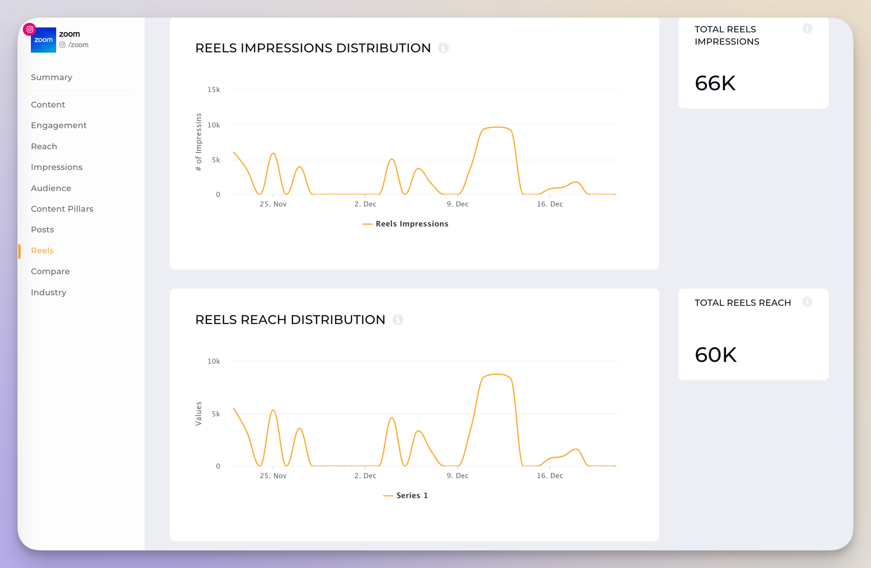The width and height of the screenshot is (871, 568).
Task: Expand the Impressions section in sidebar
Action: 57,167
